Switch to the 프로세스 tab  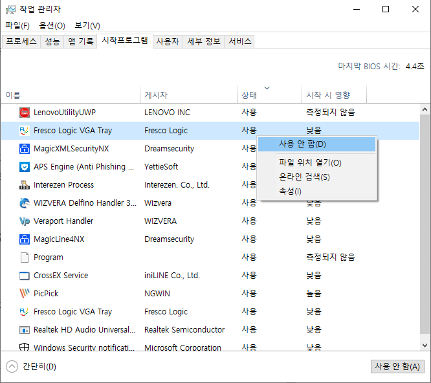click(21, 41)
